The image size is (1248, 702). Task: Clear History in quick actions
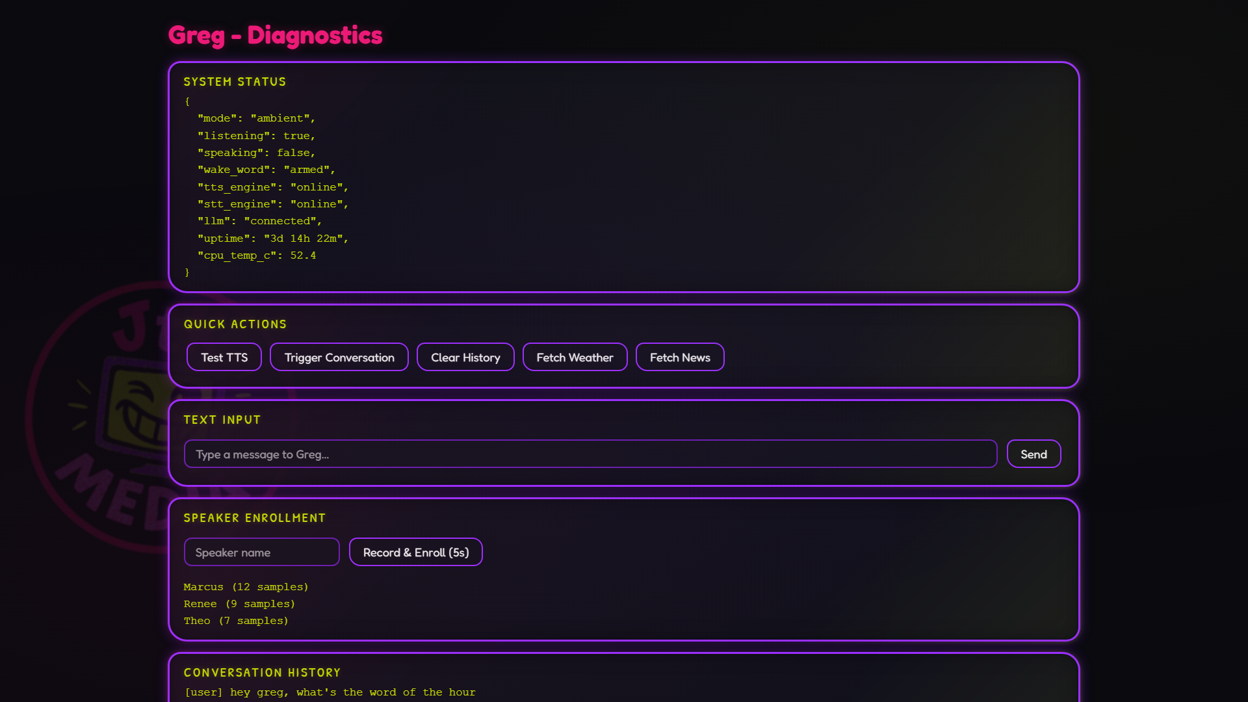465,357
